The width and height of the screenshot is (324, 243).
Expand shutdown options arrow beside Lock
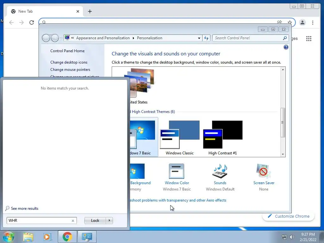click(109, 221)
